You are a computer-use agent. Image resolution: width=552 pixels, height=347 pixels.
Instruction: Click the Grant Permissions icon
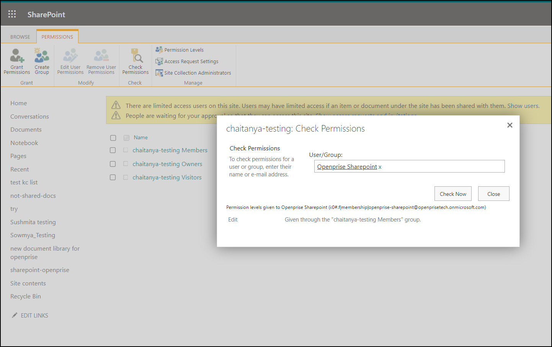(x=17, y=55)
